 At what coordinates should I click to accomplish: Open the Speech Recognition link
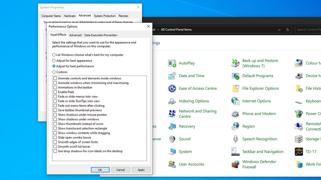coord(260,139)
